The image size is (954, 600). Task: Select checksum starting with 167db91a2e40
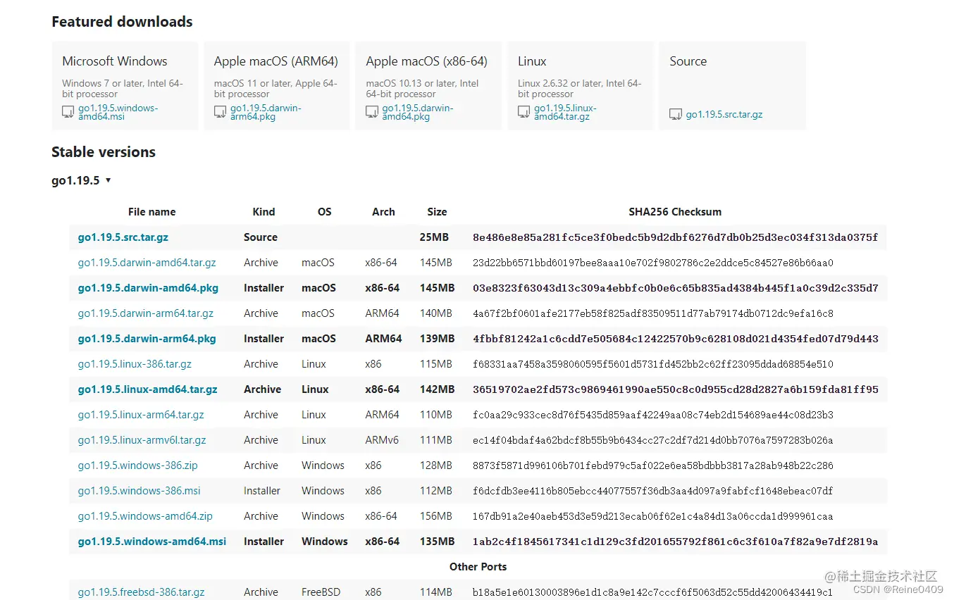[x=653, y=516]
